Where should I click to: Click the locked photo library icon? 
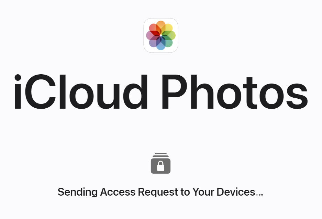[160, 163]
